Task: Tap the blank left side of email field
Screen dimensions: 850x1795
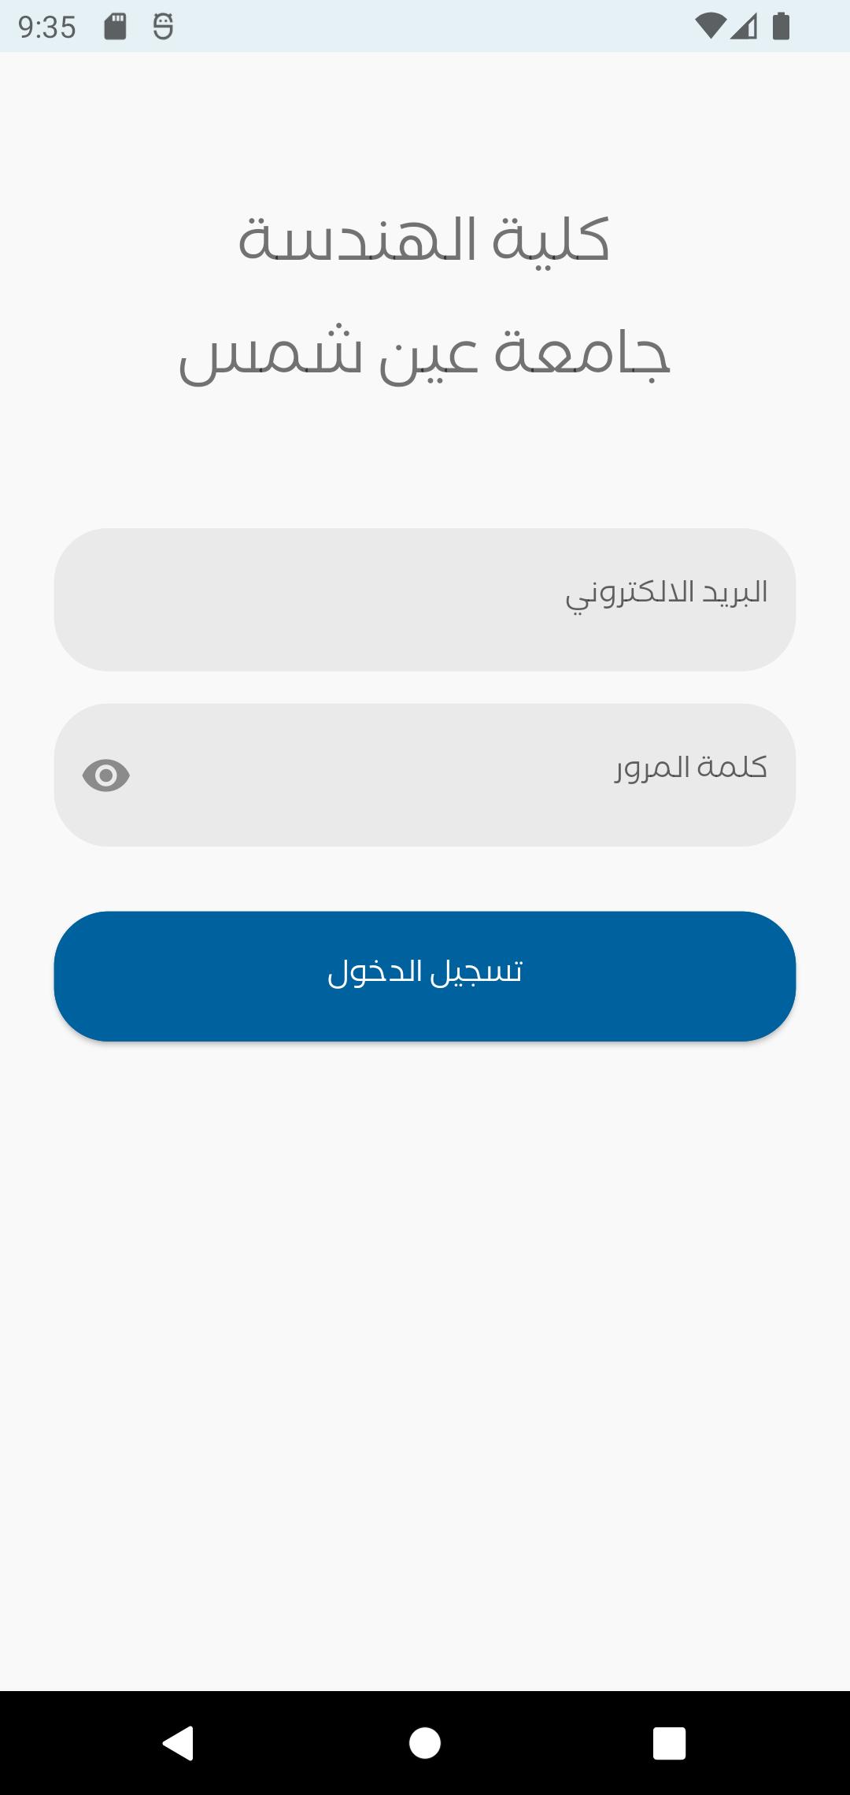Action: (x=236, y=600)
